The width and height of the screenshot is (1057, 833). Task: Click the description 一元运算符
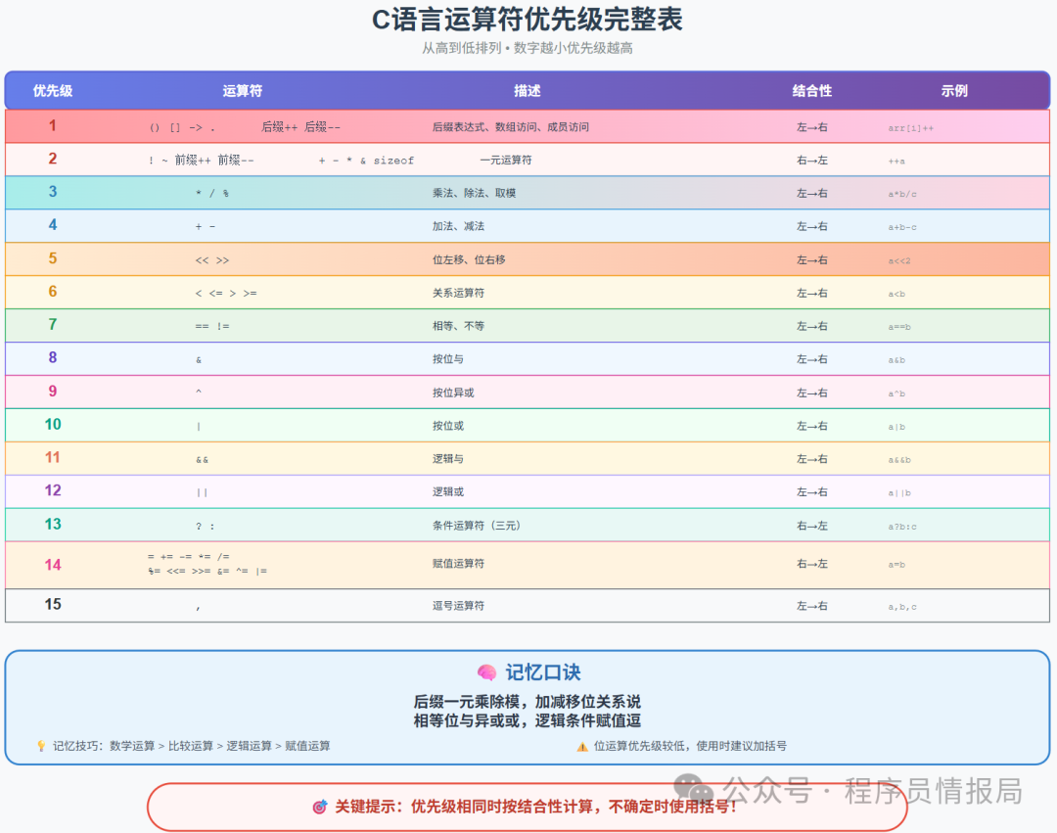(x=506, y=160)
